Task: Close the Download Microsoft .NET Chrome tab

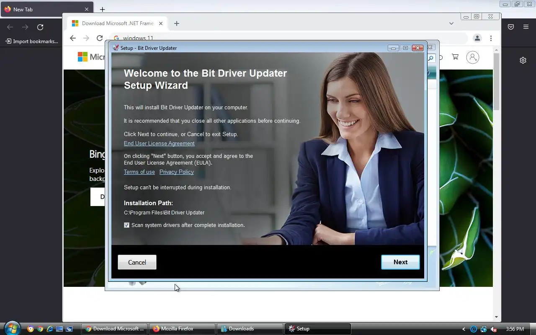Action: (x=161, y=23)
